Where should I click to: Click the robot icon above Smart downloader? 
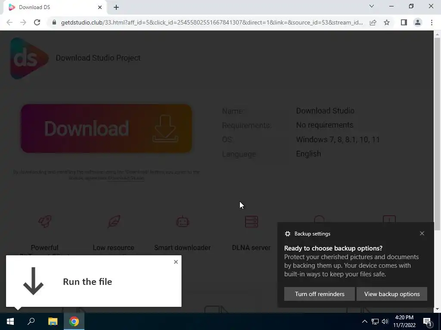pos(183,221)
